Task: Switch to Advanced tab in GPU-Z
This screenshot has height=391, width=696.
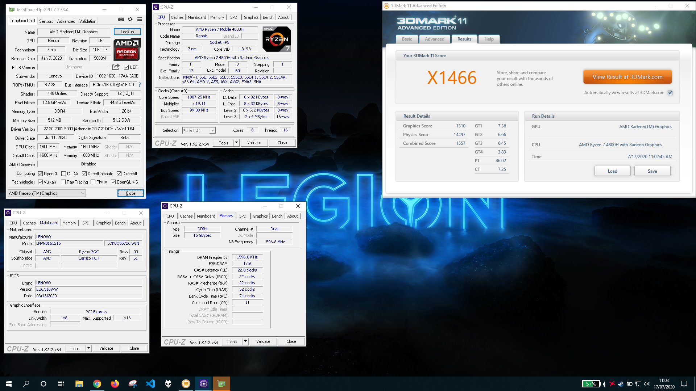Action: [x=66, y=21]
